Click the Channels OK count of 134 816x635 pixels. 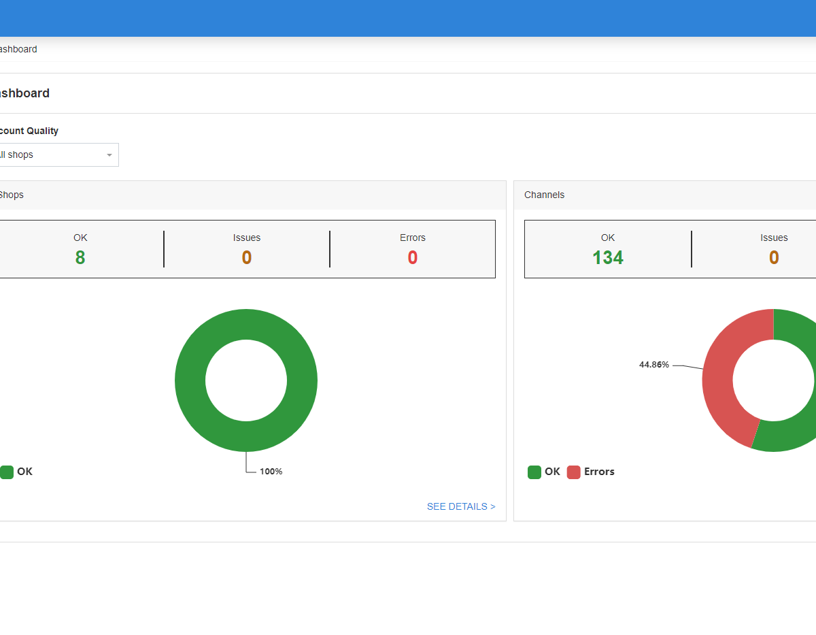tap(607, 257)
